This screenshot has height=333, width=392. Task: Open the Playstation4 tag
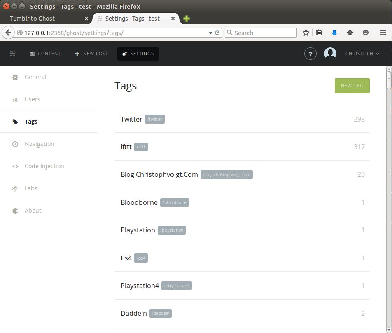click(140, 286)
